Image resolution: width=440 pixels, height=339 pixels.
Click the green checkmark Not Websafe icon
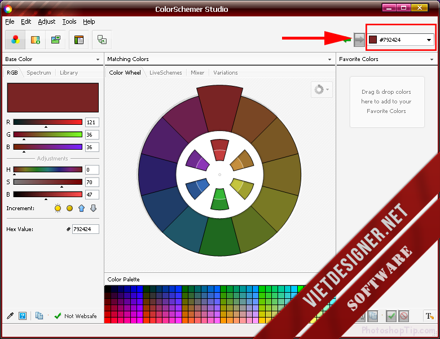pos(58,316)
